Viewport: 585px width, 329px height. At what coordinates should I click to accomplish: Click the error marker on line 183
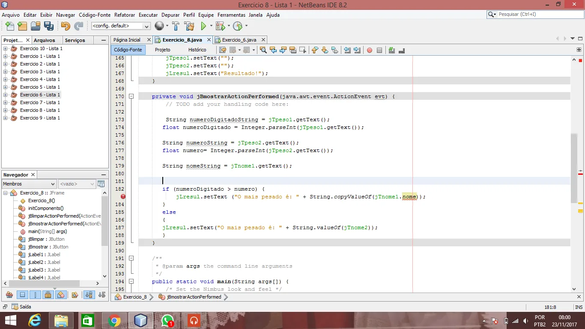123,197
